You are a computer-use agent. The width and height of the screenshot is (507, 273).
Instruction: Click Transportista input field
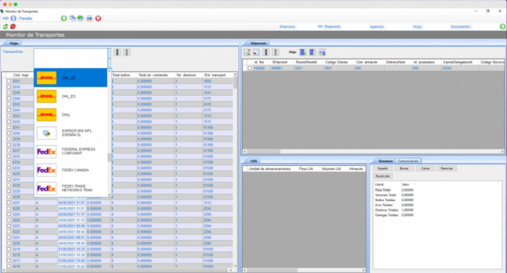click(70, 59)
